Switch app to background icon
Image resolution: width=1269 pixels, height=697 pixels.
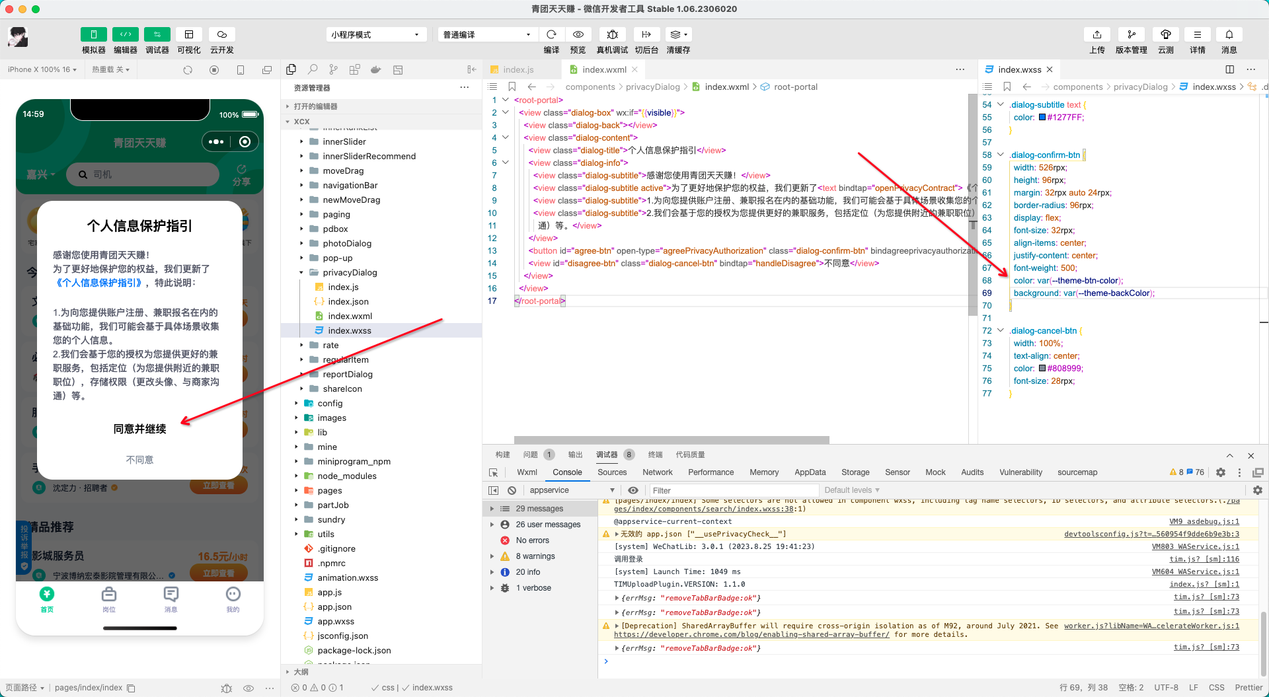(646, 34)
